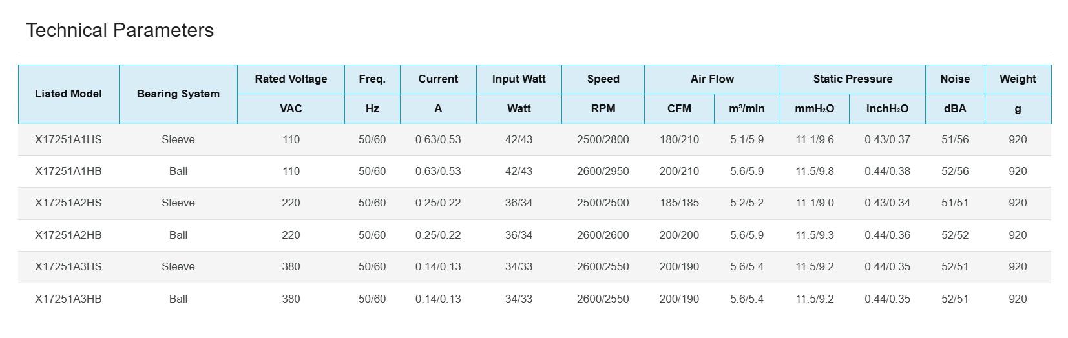Click model name X17251A1HB

point(68,171)
